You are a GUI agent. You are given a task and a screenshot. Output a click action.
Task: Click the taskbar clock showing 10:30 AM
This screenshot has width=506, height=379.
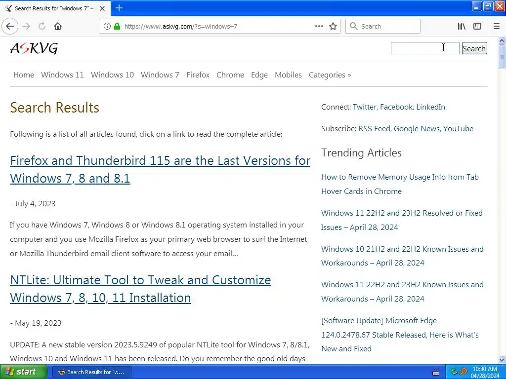pyautogui.click(x=485, y=369)
